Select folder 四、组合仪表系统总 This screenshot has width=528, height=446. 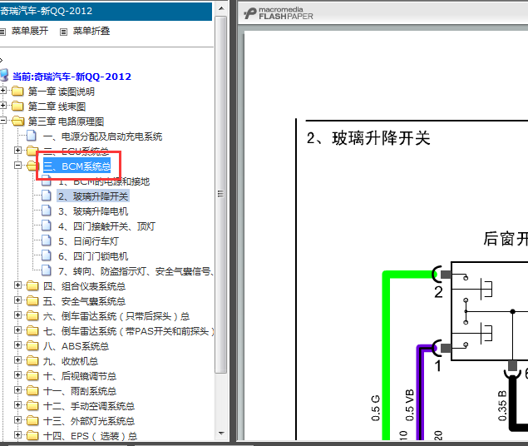pyautogui.click(x=84, y=286)
